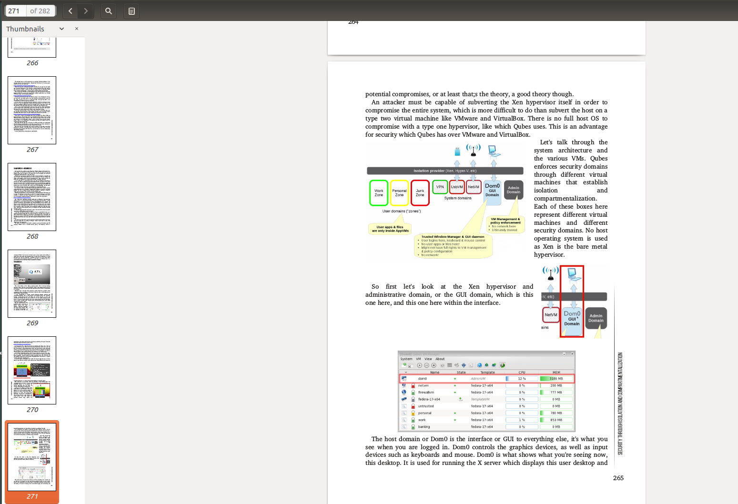Click the 'of 282' page count label
This screenshot has height=504, width=738.
pyautogui.click(x=40, y=11)
